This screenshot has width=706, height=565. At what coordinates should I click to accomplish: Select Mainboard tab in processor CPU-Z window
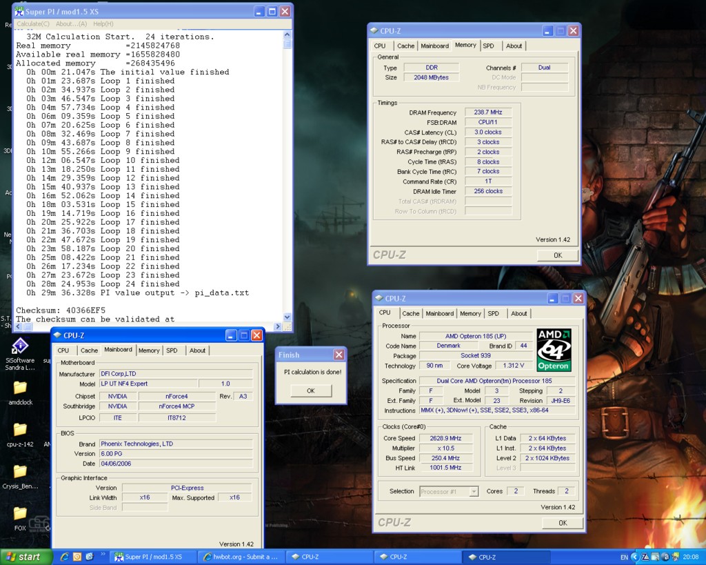pos(439,314)
